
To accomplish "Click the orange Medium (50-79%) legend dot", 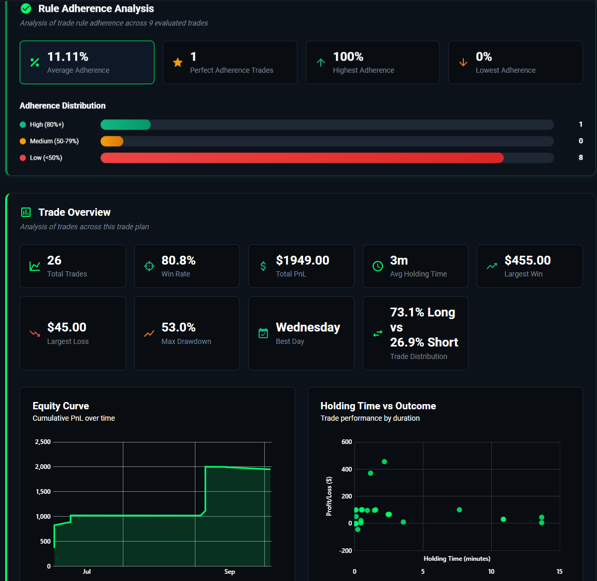I will (x=23, y=141).
